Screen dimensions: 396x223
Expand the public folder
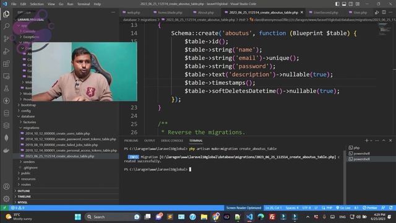coord(25,173)
